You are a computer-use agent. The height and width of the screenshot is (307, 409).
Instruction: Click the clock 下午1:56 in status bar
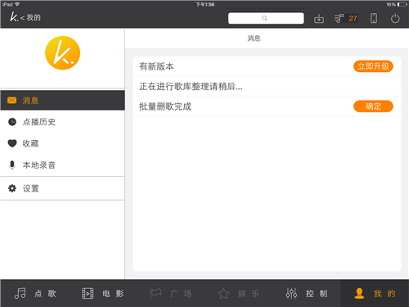[204, 4]
